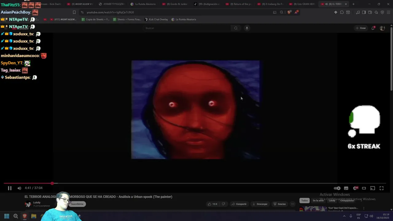Open player settings gear icon

pyautogui.click(x=356, y=188)
